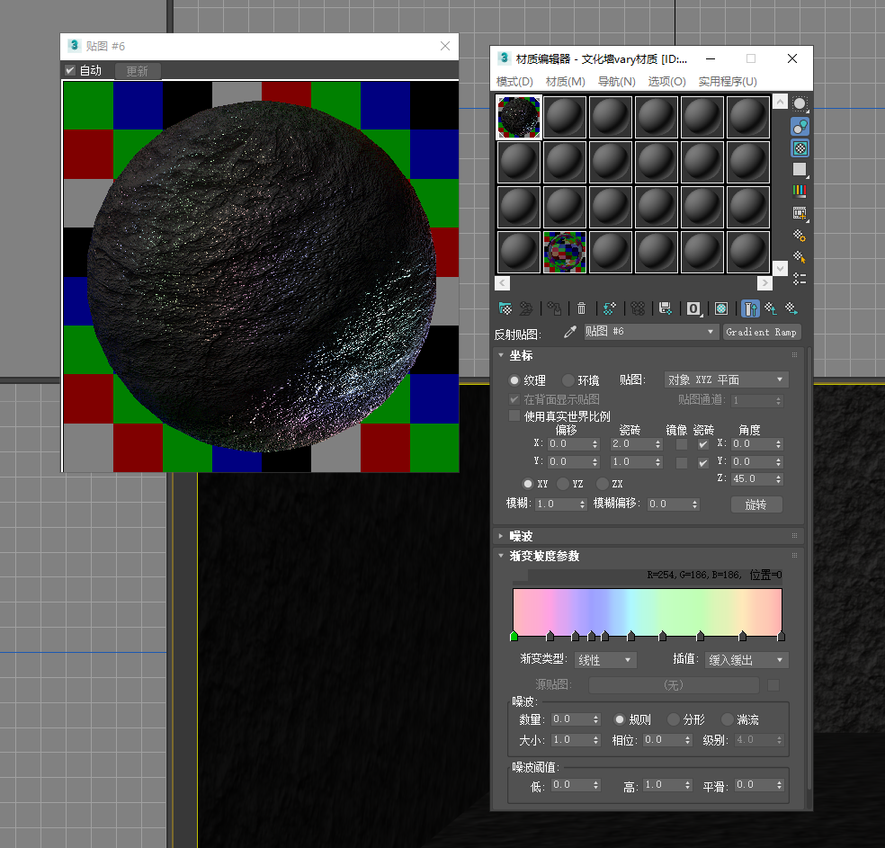
Task: Uncheck 自动 checkbox in preview window
Action: point(70,70)
